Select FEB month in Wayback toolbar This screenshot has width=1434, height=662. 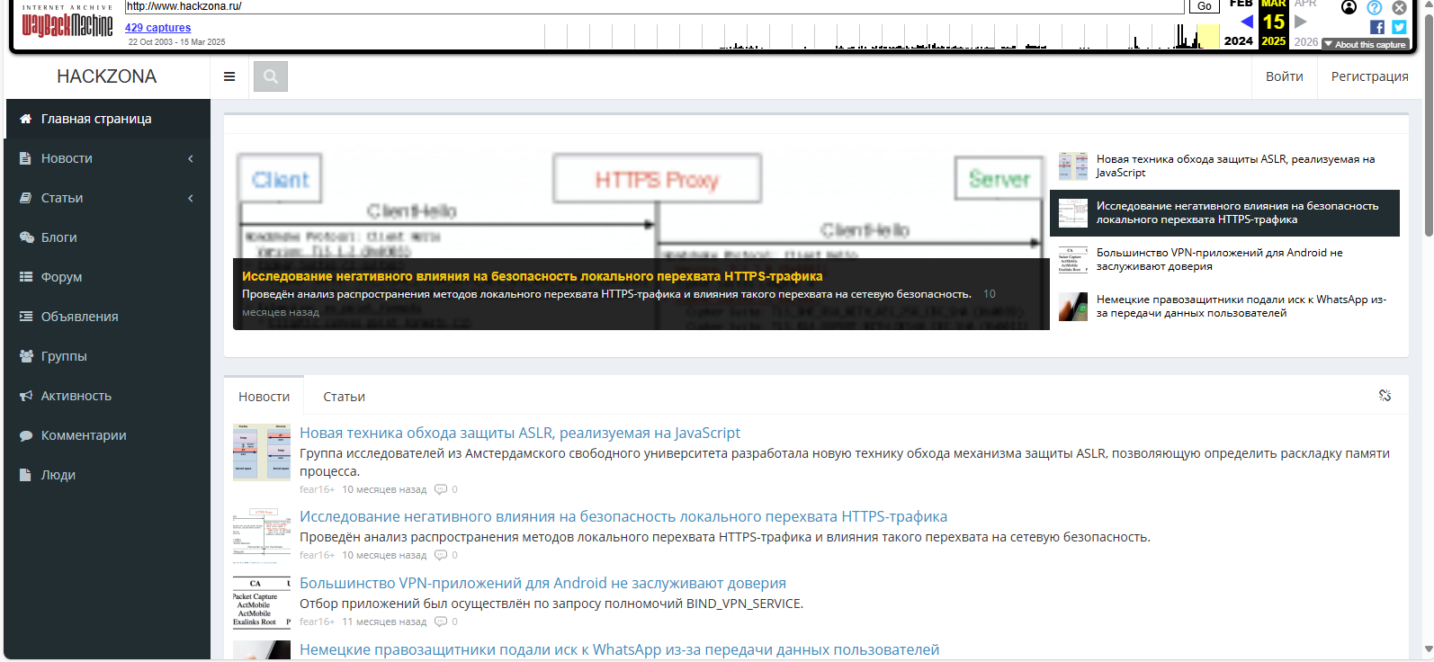coord(1241,4)
